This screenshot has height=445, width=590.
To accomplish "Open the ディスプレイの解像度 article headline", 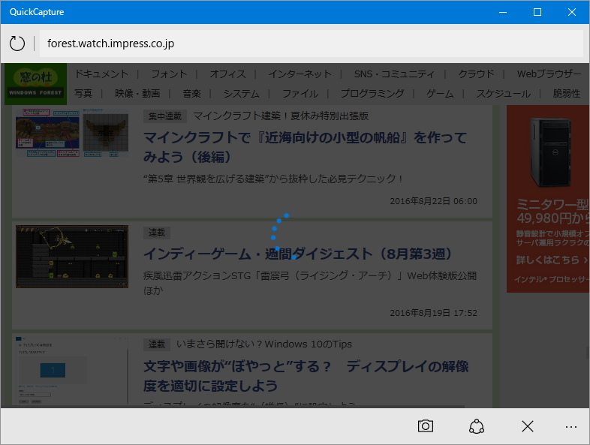I will coord(306,376).
